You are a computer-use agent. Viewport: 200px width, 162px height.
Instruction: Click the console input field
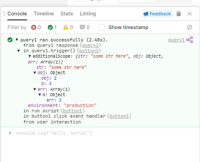click(54, 133)
